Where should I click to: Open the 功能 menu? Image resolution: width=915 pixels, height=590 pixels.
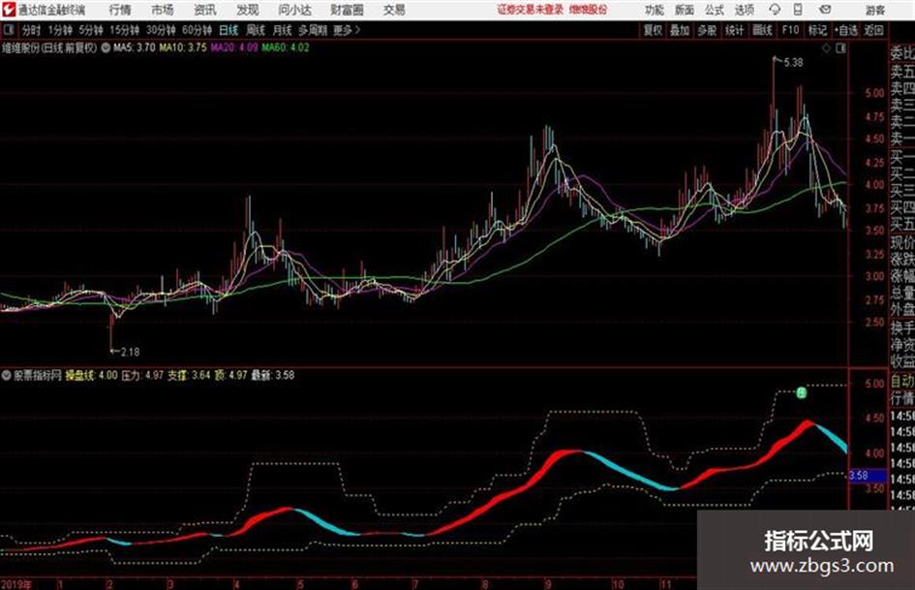point(655,10)
